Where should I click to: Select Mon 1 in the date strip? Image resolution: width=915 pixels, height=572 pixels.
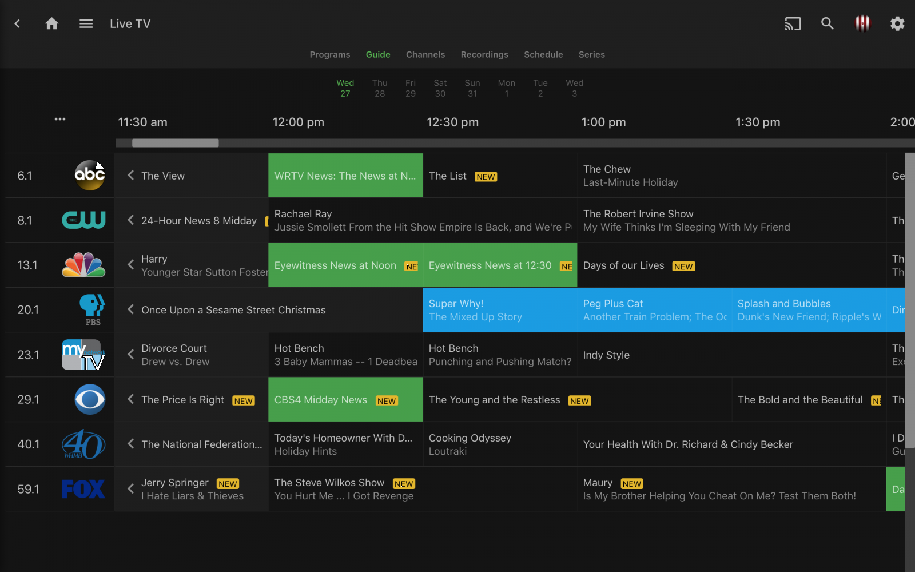pos(507,88)
